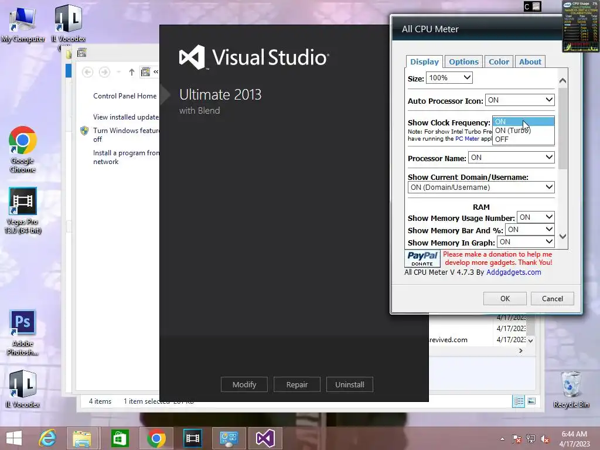Go back in Control Panel window
This screenshot has width=600, height=450.
click(x=88, y=72)
